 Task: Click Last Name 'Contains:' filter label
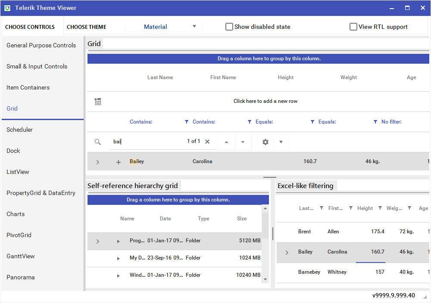point(141,121)
